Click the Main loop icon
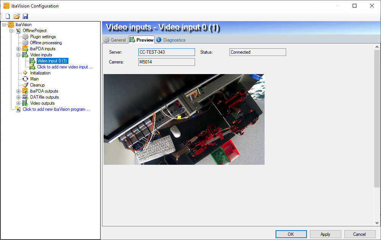Viewport: 381px width, 240px height. (25, 79)
